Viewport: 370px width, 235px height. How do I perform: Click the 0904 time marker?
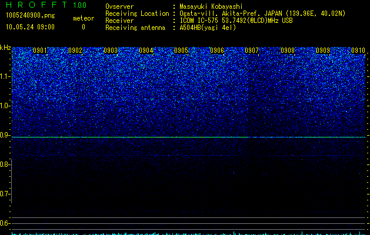click(x=146, y=51)
